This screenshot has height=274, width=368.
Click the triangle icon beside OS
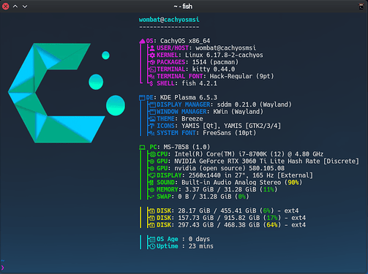tap(142, 41)
